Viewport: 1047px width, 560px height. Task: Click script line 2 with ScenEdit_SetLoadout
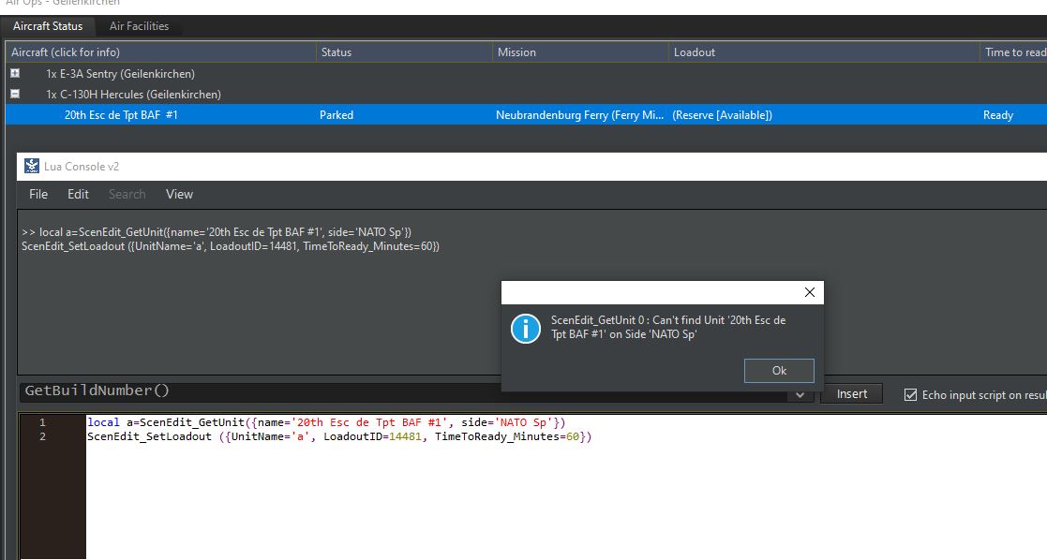coord(339,436)
